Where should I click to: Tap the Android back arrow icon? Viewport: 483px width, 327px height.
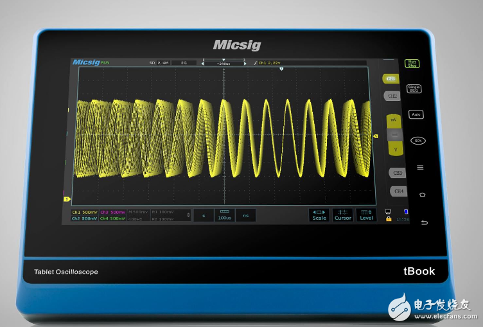click(x=423, y=222)
